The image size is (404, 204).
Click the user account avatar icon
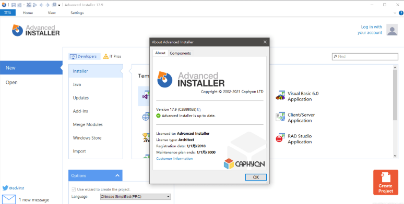click(392, 30)
